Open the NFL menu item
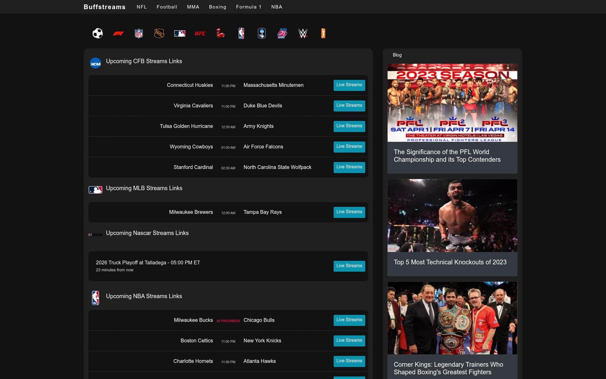Image resolution: width=606 pixels, height=379 pixels. coord(142,7)
